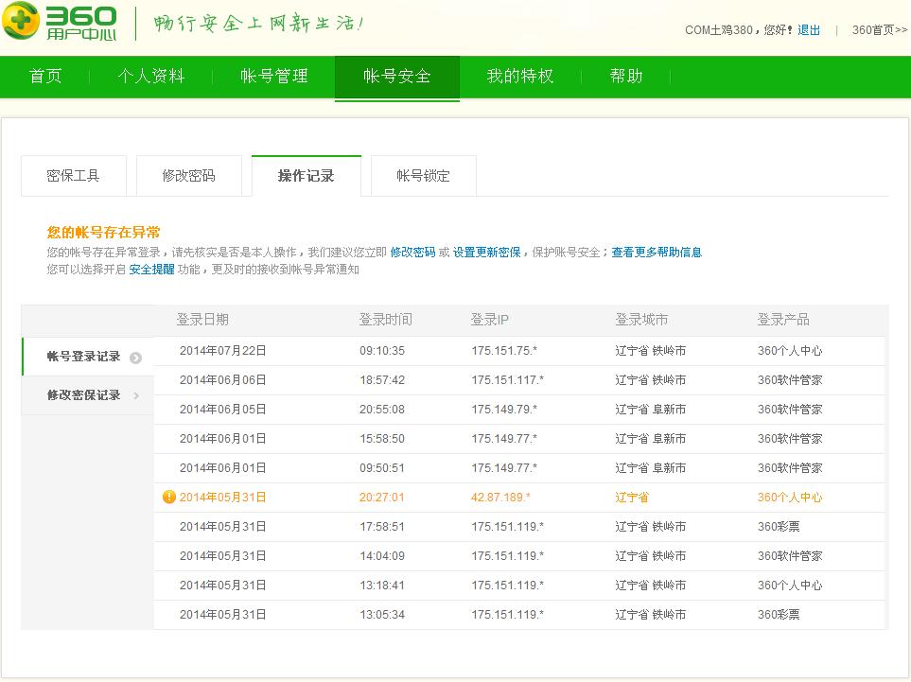Click the 登录时间 column header
The image size is (911, 682).
click(x=385, y=320)
